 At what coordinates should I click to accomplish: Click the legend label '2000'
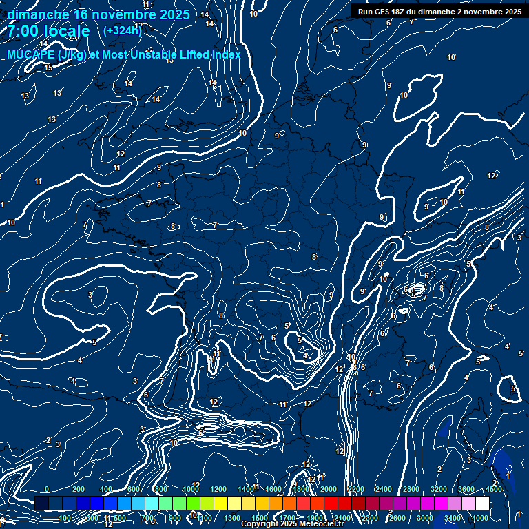tap(329, 489)
